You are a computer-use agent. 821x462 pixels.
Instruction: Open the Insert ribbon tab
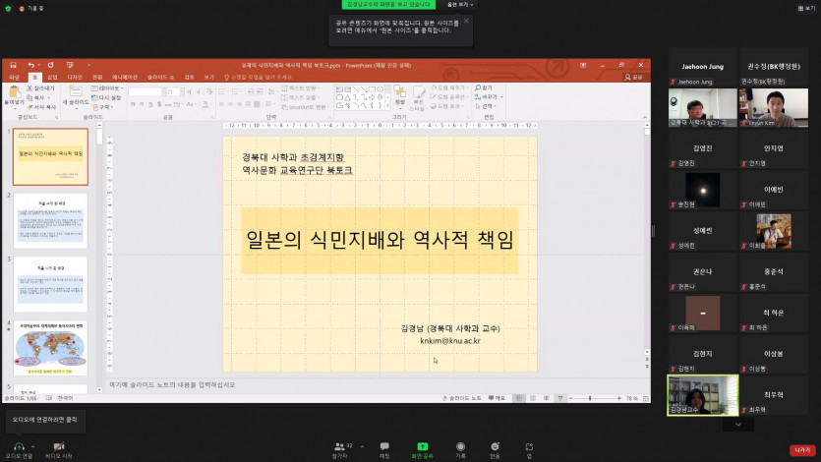click(x=52, y=77)
